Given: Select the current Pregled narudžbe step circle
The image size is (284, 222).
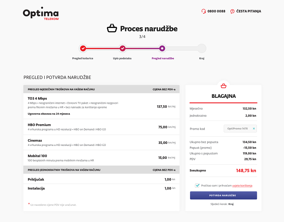Looking at the screenshot, I should 162,48.
